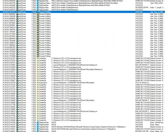This screenshot has width=165, height=132.
Task: Select the NO MORE ENTRIES result row
Action: pos(82,7)
